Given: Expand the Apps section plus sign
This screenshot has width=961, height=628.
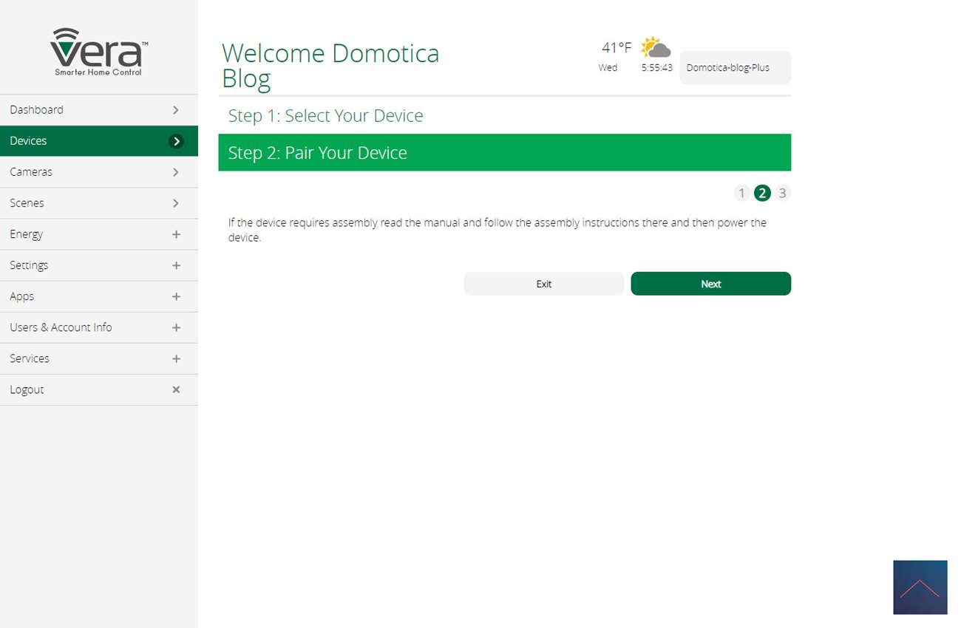Looking at the screenshot, I should click(176, 296).
